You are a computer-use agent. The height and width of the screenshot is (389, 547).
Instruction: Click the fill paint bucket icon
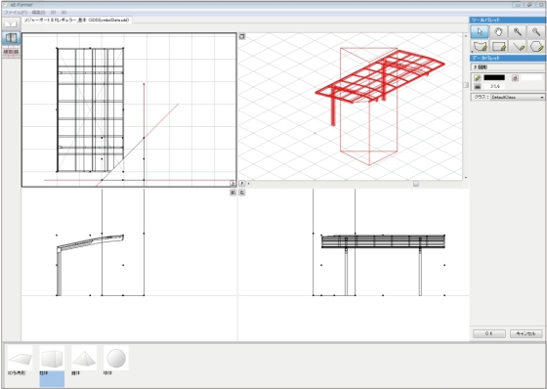pos(515,78)
